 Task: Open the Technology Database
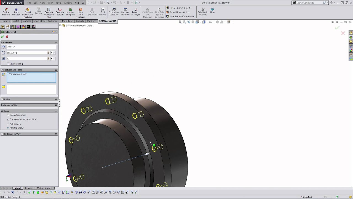(114, 11)
